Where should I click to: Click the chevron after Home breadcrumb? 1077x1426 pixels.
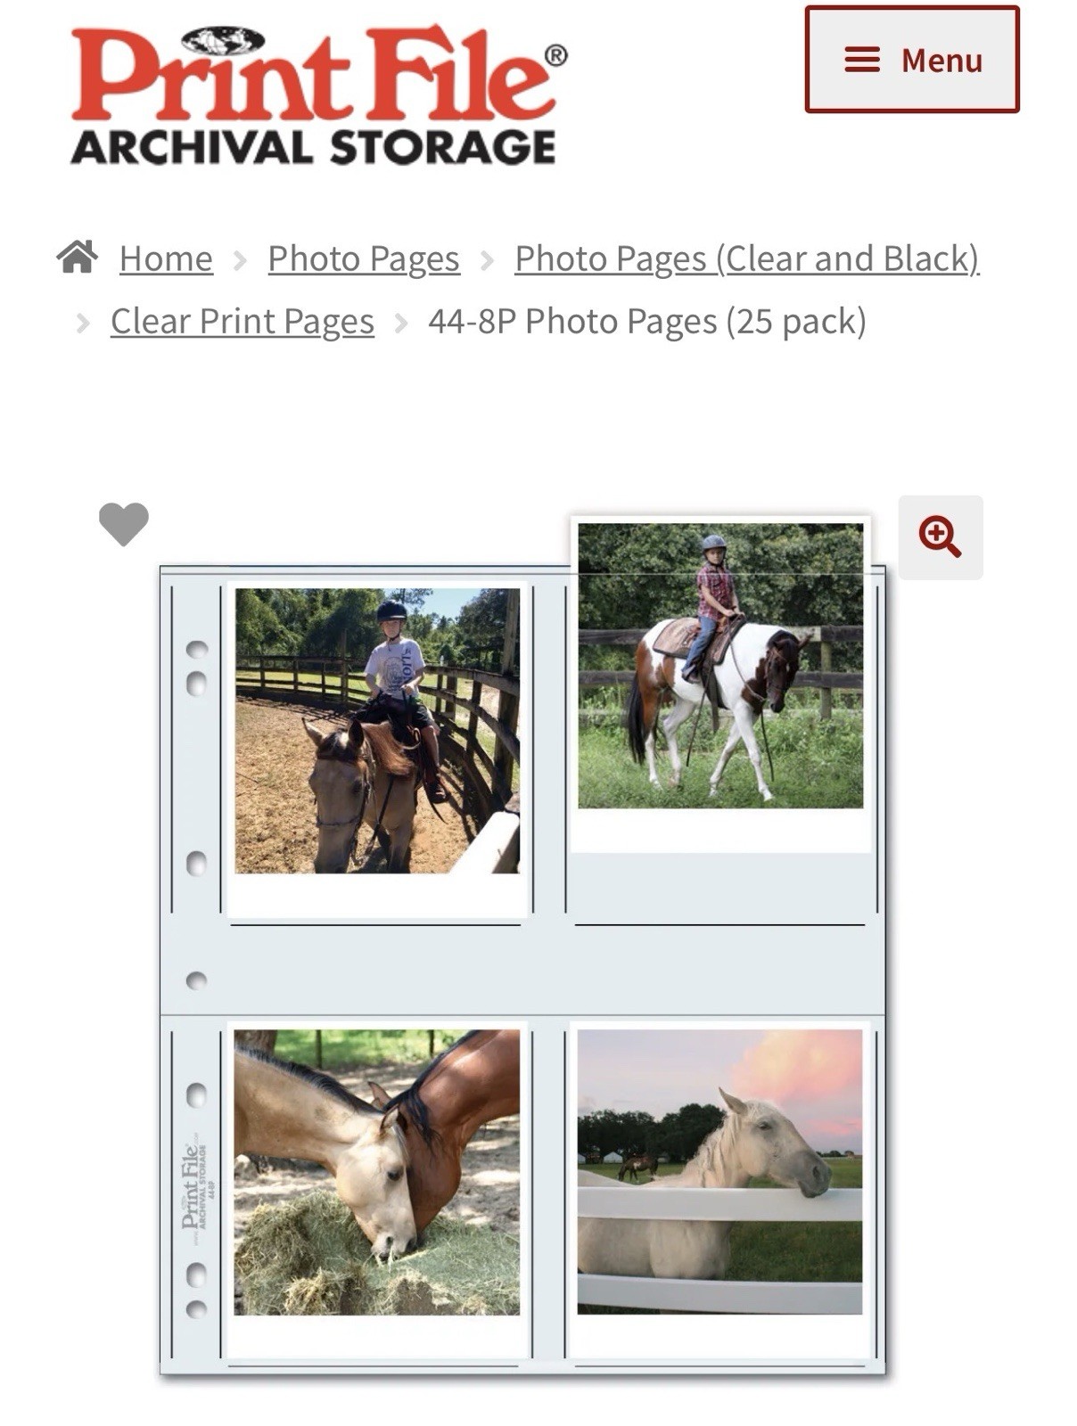[240, 260]
